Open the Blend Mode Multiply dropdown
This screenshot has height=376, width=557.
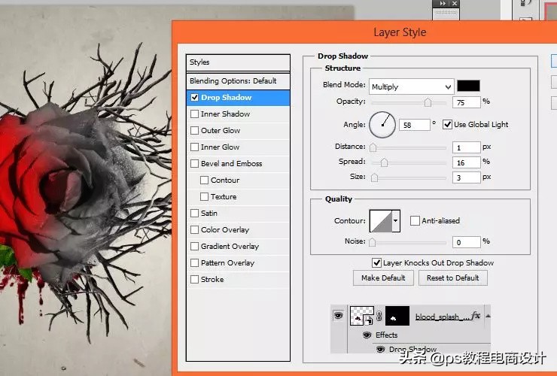(x=411, y=86)
